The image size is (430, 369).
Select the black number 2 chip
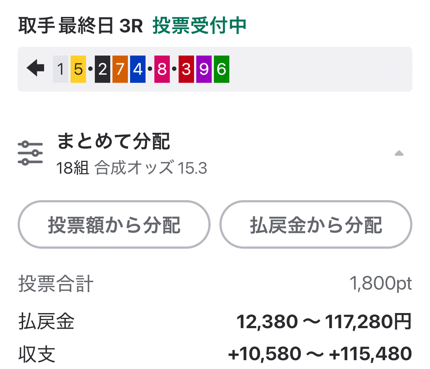pos(102,70)
